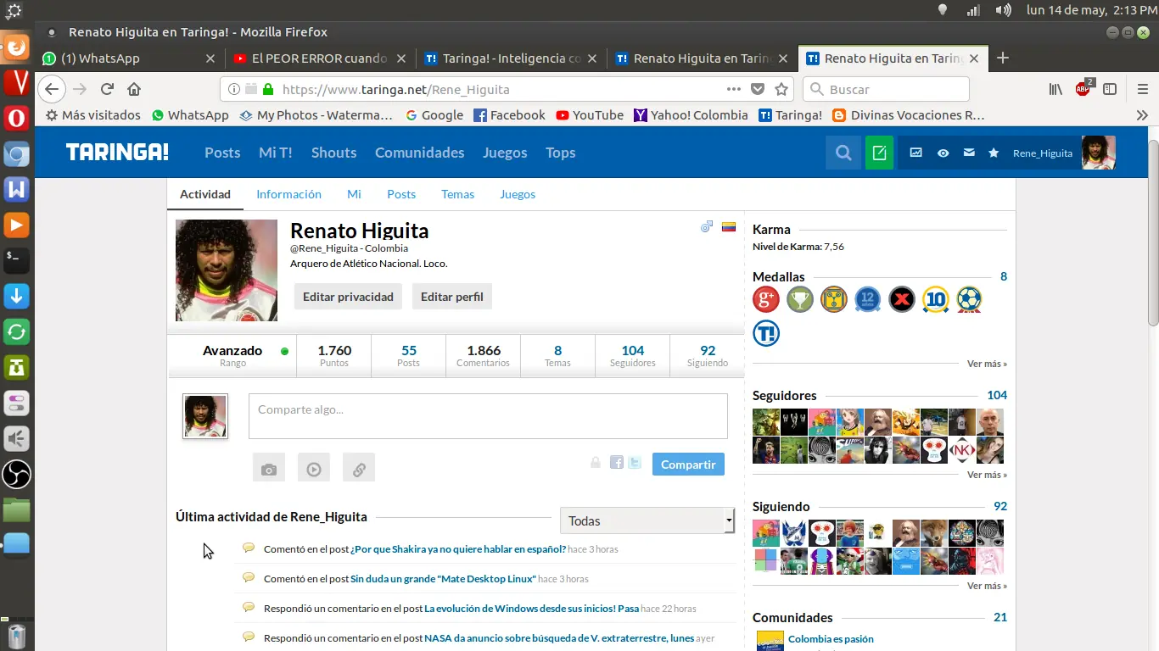
Task: Open the Firefox library icon
Action: point(1055,89)
